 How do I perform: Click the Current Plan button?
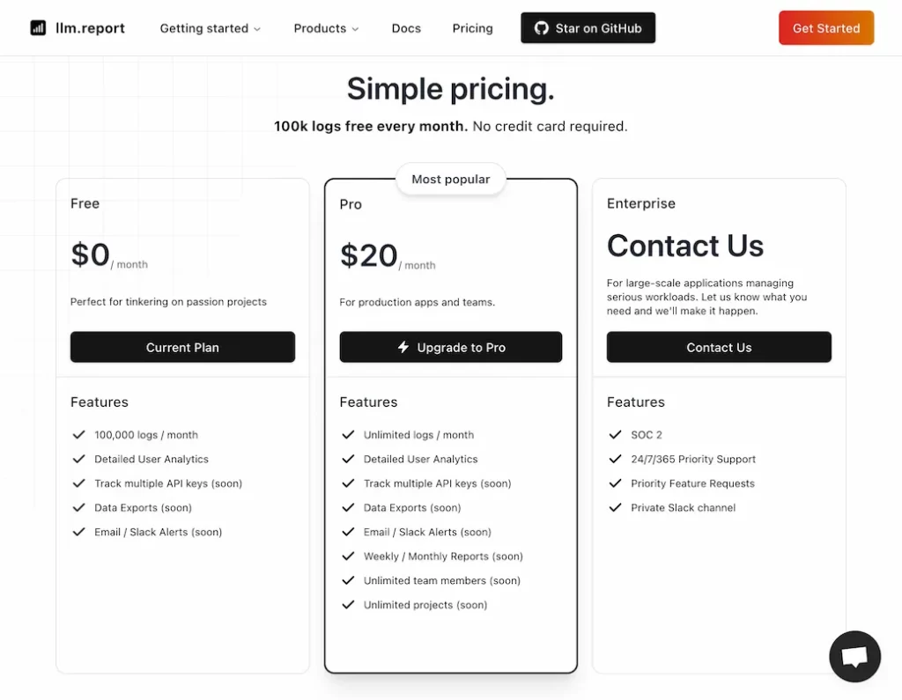182,347
